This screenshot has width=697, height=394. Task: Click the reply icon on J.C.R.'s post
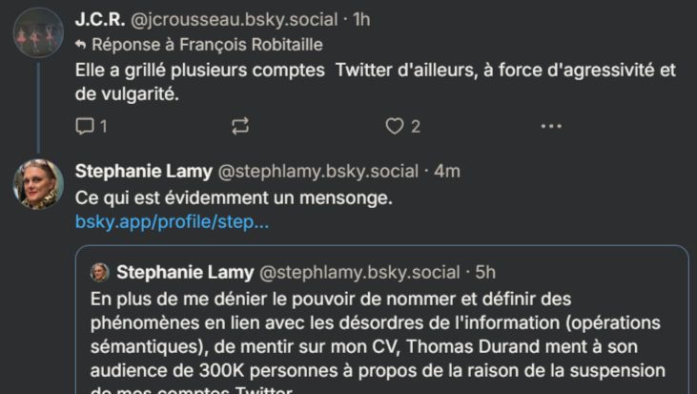point(84,125)
